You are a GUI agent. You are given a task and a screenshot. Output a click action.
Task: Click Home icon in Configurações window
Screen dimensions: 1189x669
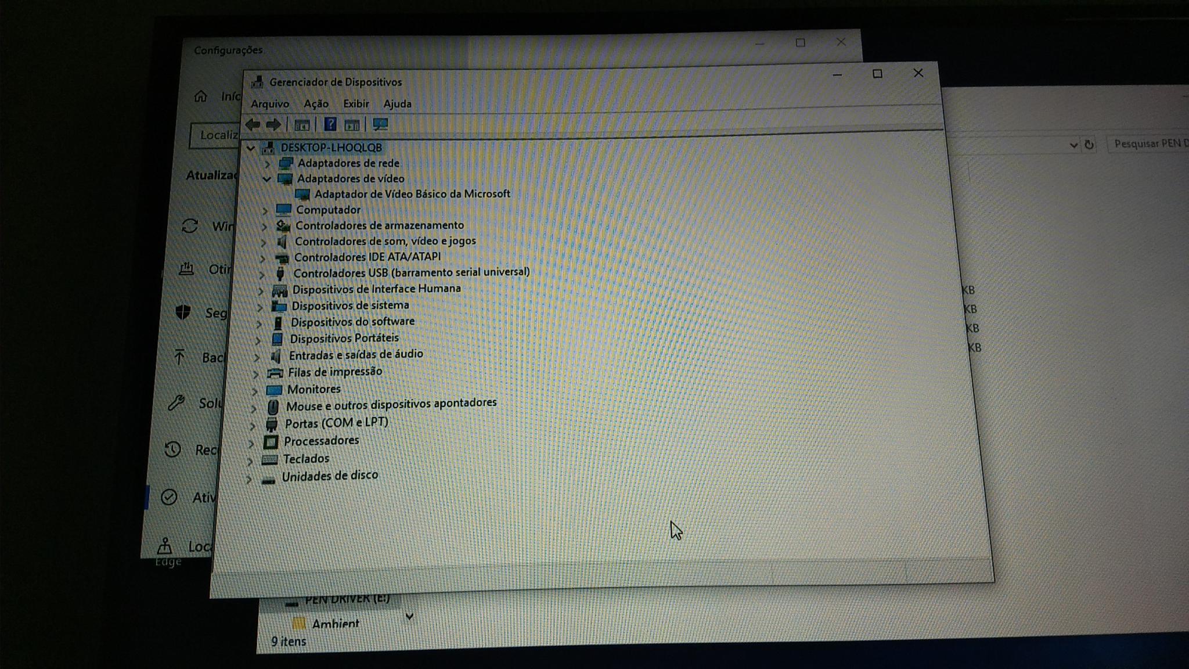point(201,96)
